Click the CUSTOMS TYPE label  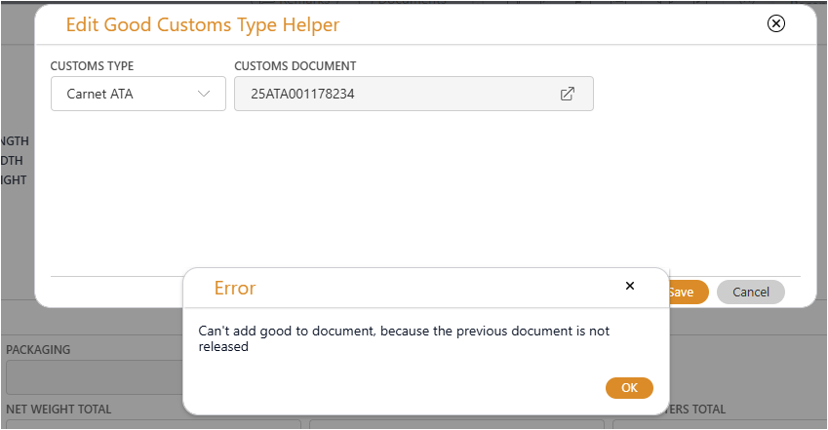click(93, 66)
